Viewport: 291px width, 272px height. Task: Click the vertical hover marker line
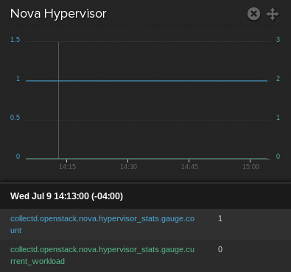pyautogui.click(x=58, y=101)
